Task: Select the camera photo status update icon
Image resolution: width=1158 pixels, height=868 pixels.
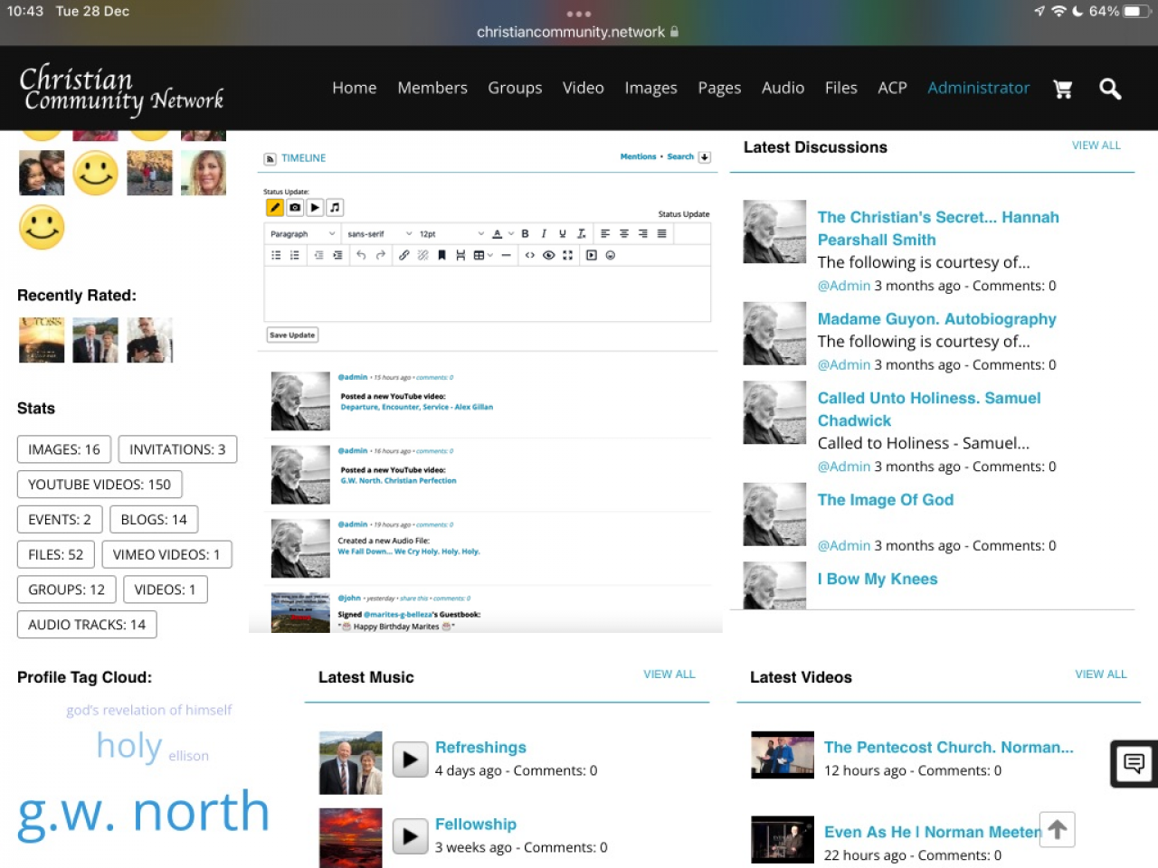Action: coord(295,208)
